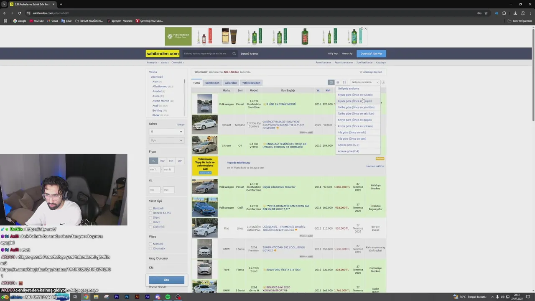Open a new browser tab with plus icon
This screenshot has width=535, height=301.
[61, 4]
